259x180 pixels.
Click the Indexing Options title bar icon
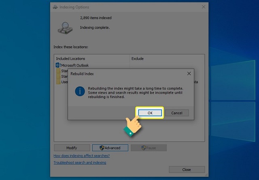click(55, 7)
